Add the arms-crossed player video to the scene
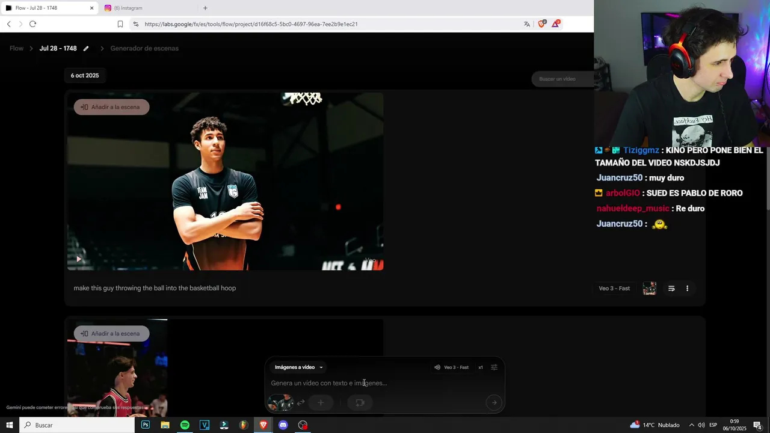This screenshot has height=433, width=770. [111, 107]
